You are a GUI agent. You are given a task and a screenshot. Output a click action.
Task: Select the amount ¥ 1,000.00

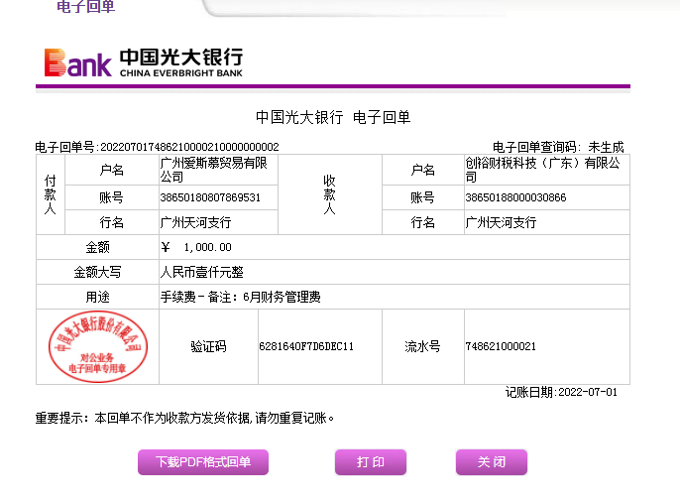tap(196, 247)
